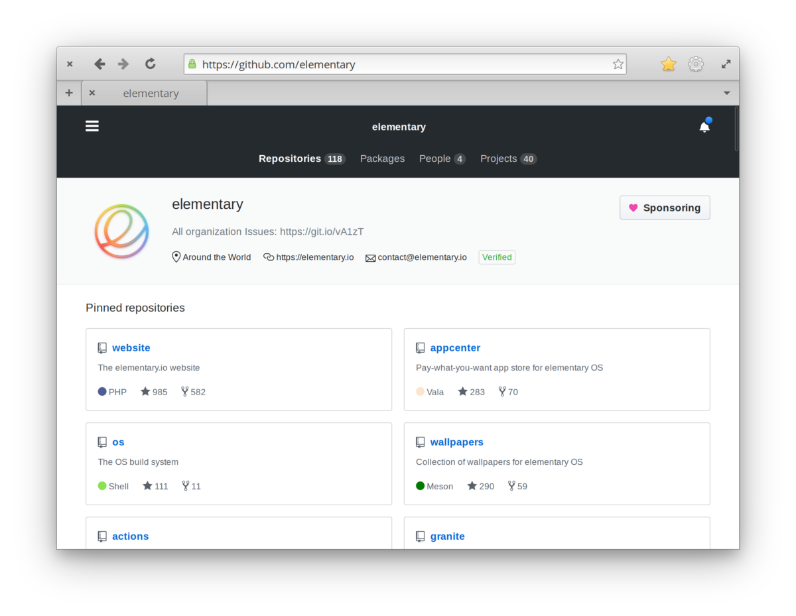View stargazers of website, 985 stars

154,392
